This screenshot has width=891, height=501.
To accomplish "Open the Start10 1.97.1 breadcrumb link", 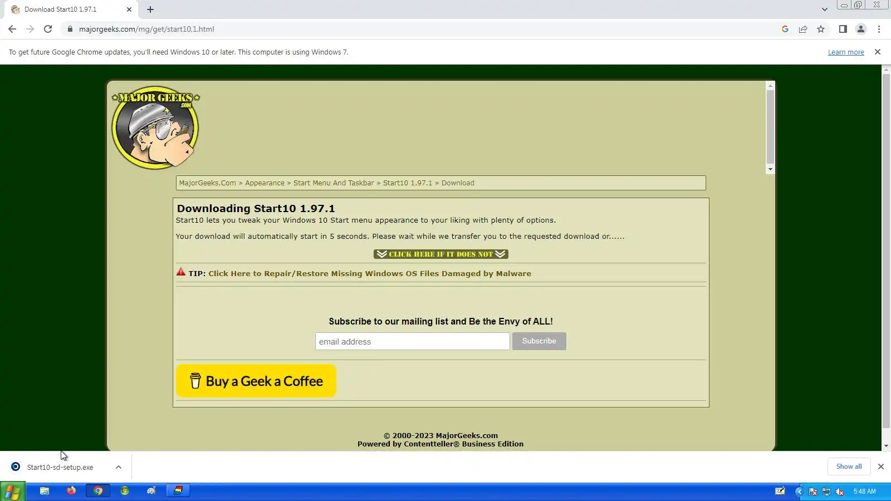I will [x=408, y=183].
